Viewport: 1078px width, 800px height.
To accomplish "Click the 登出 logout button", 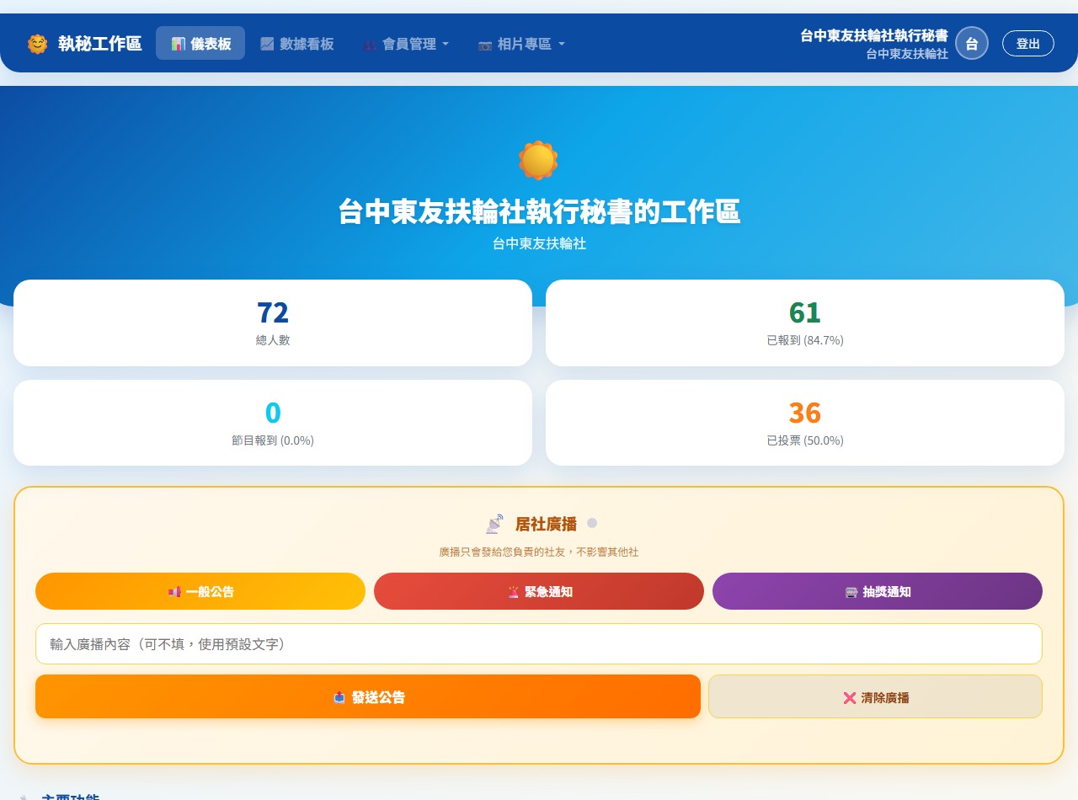I will [1027, 44].
